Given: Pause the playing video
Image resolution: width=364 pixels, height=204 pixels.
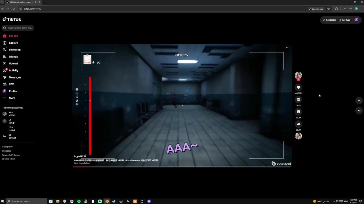Looking at the screenshot, I should [182, 105].
